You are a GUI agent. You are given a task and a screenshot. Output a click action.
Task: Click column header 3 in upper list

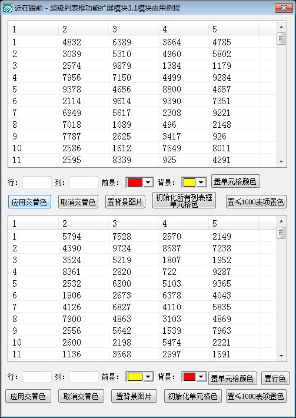(x=133, y=29)
